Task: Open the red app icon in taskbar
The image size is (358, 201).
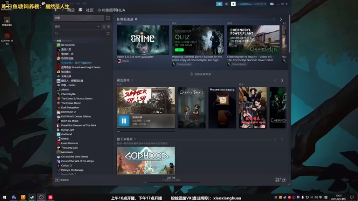Action: [x=51, y=197]
